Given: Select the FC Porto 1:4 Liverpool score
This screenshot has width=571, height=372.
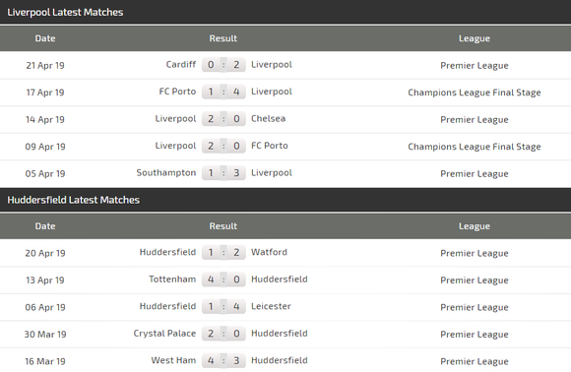Looking at the screenshot, I should tap(223, 92).
